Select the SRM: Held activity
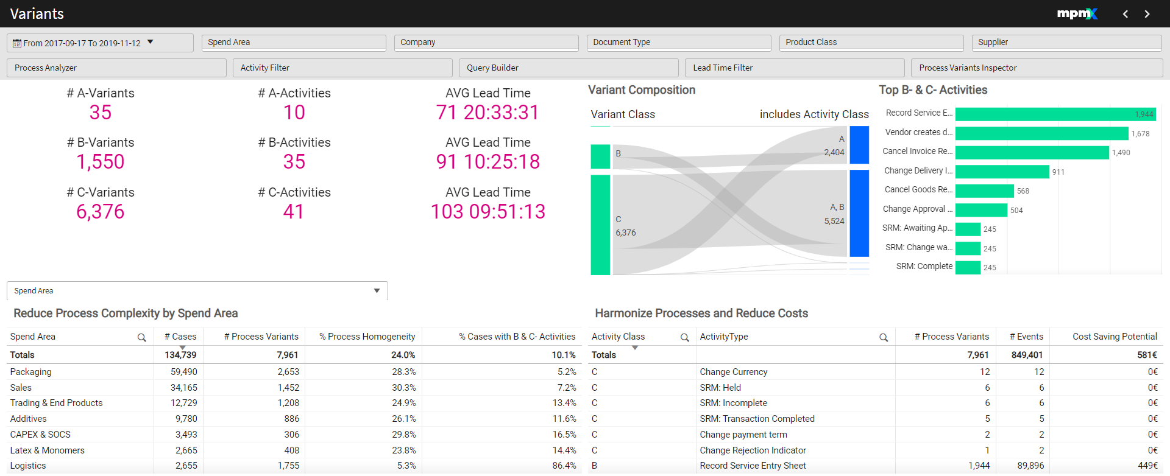The width and height of the screenshot is (1170, 476). [720, 388]
